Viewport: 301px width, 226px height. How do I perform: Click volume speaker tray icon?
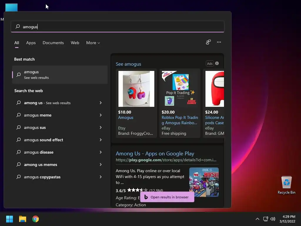pyautogui.click(x=272, y=219)
